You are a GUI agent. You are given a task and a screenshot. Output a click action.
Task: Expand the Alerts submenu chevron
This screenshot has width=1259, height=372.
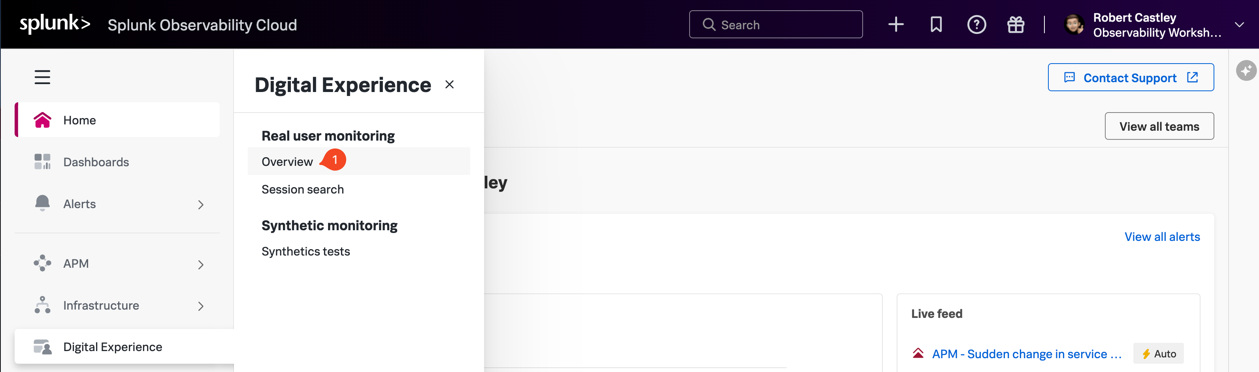[x=200, y=205]
